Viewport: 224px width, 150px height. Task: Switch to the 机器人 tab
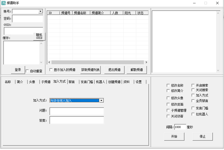[x=100, y=82]
